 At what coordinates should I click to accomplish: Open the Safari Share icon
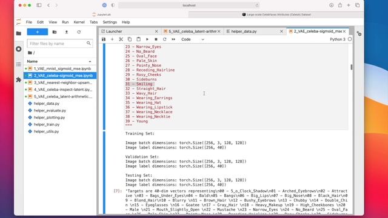point(340,5)
